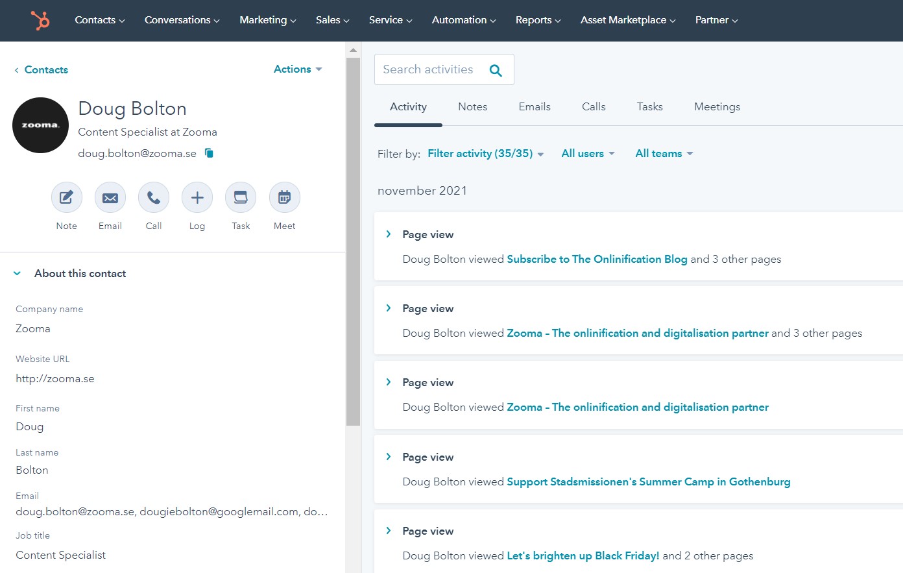Open the Partner menu
This screenshot has height=573, width=903.
tap(717, 20)
